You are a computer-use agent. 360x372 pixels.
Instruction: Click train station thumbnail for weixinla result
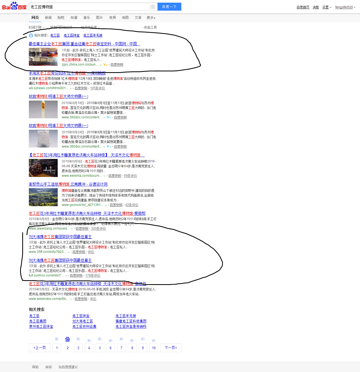(43, 168)
